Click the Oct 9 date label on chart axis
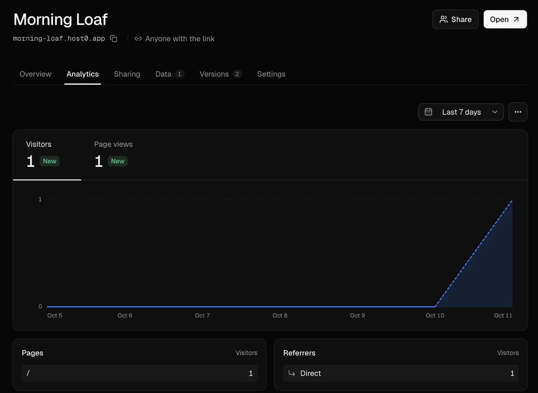Viewport: 538px width, 393px height. click(358, 315)
